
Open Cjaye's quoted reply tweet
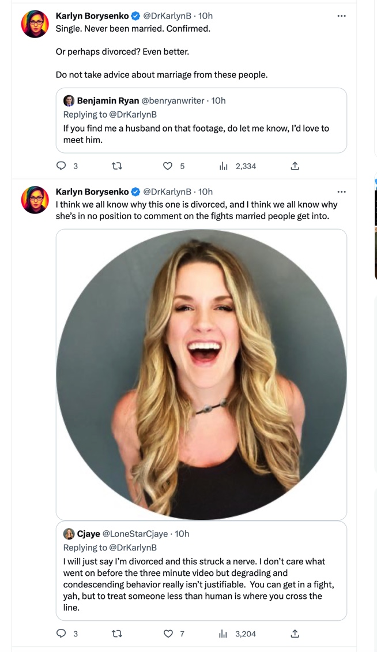pos(201,571)
